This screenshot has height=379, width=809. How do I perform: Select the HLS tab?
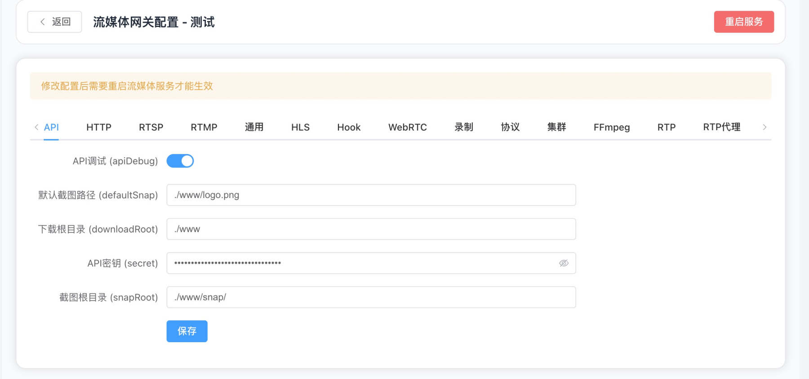[300, 127]
